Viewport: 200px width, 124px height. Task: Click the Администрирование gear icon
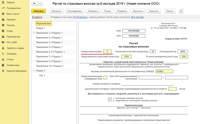point(3,71)
